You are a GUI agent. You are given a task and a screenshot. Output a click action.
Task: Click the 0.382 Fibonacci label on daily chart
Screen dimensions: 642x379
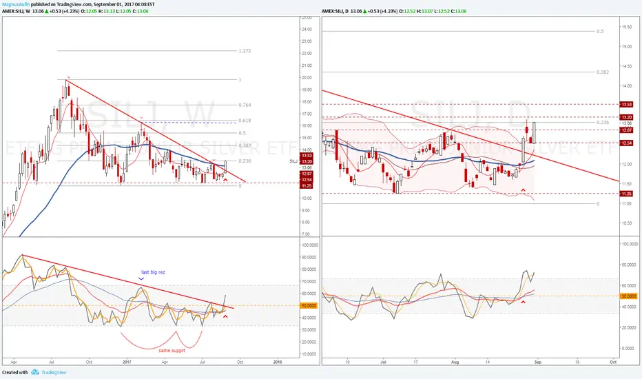click(603, 72)
